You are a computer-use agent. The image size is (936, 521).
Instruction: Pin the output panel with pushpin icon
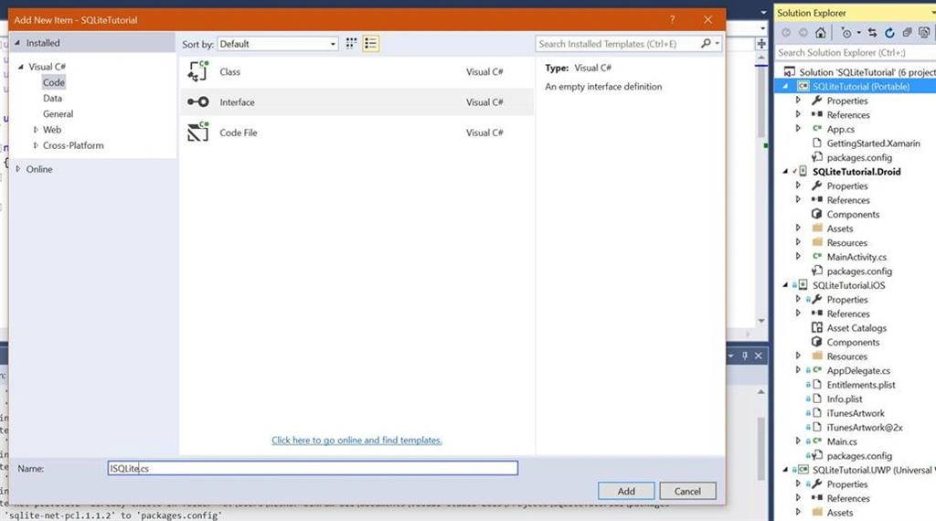click(x=744, y=356)
